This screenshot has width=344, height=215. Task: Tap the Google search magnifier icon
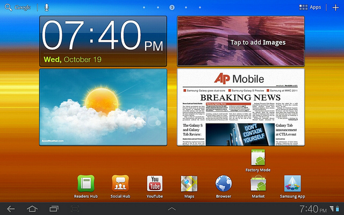[9, 7]
